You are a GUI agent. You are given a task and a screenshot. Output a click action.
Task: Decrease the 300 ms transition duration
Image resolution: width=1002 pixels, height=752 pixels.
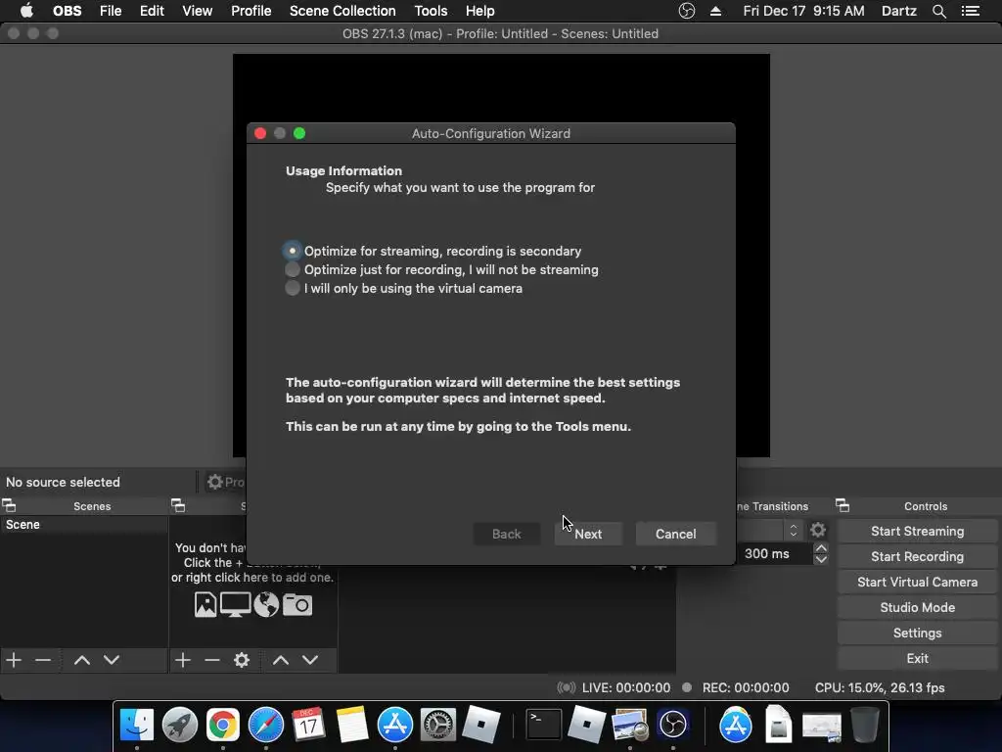coord(821,559)
